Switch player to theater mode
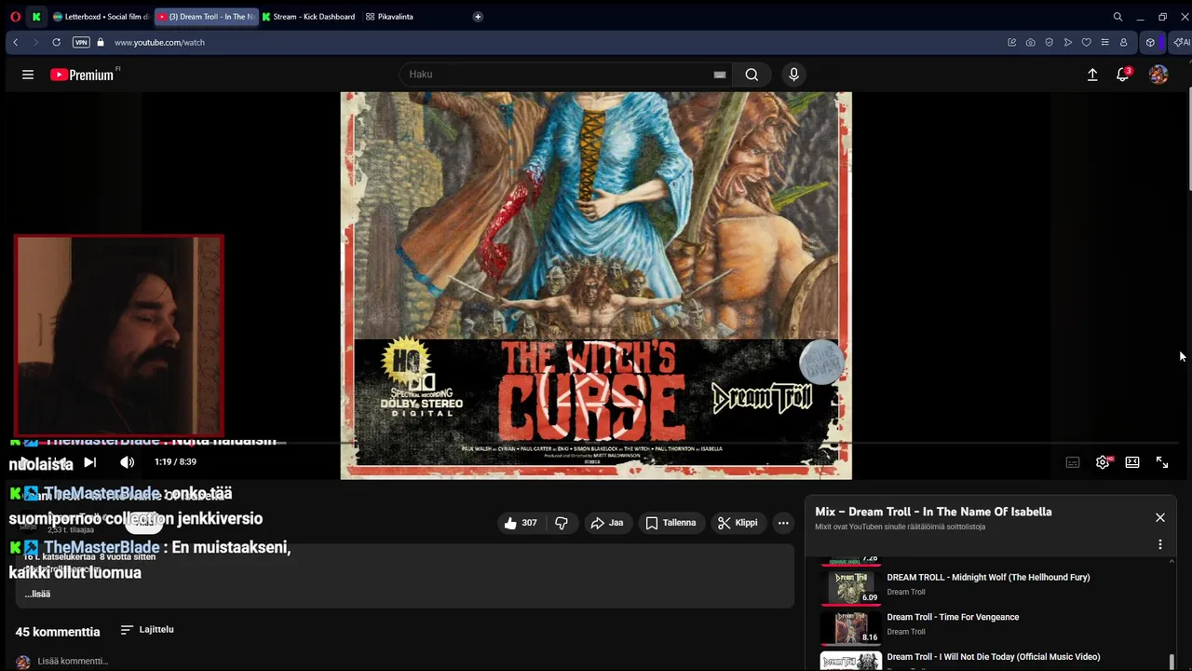This screenshot has width=1192, height=671. point(1132,462)
